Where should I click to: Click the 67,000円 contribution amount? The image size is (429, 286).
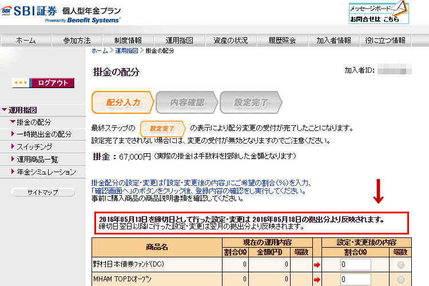(x=135, y=157)
